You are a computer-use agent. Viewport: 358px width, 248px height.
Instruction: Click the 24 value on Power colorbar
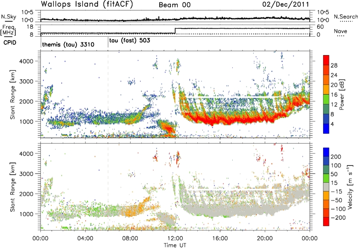tap(334, 75)
